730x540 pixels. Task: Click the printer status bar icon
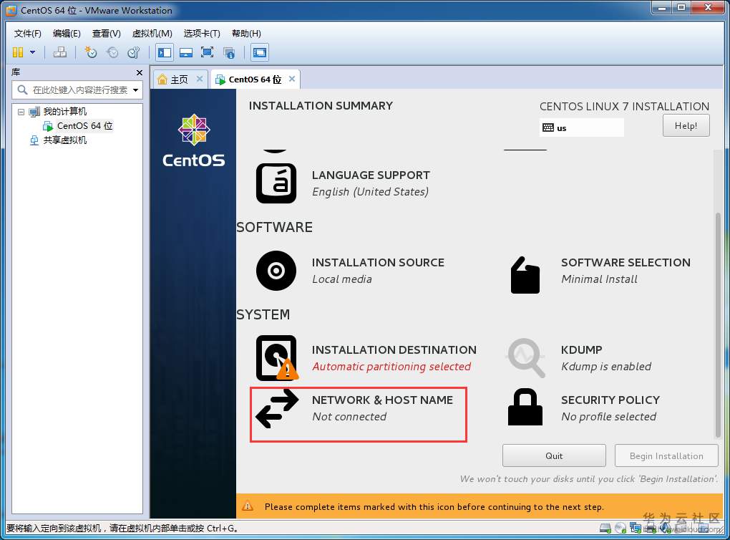650,529
